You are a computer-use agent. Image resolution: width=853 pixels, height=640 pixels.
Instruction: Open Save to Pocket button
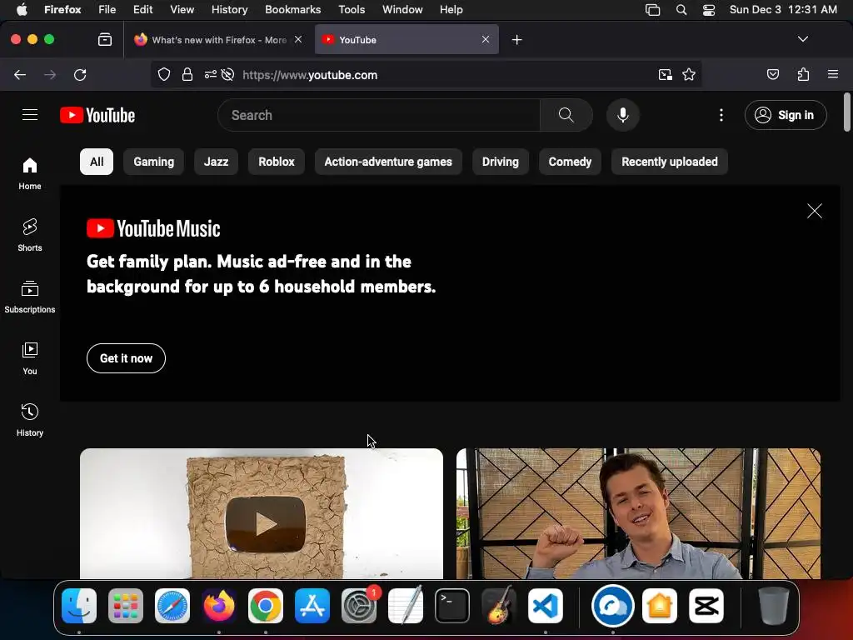point(772,74)
